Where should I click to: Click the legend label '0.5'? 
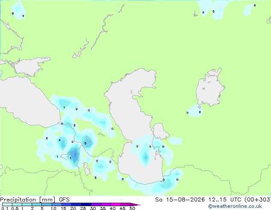(x=15, y=208)
